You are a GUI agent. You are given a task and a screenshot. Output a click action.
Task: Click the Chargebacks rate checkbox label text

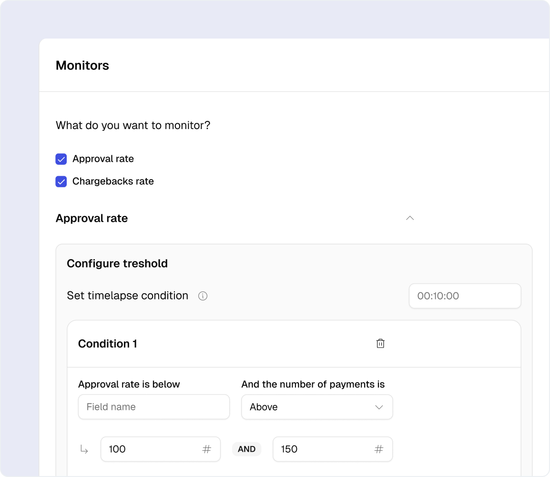coord(113,181)
